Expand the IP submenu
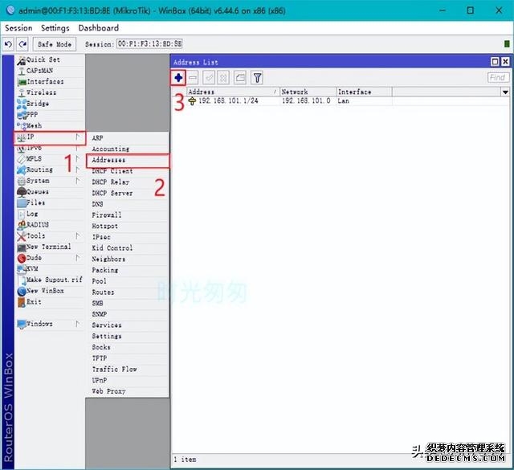This screenshot has width=514, height=470. tap(50, 137)
